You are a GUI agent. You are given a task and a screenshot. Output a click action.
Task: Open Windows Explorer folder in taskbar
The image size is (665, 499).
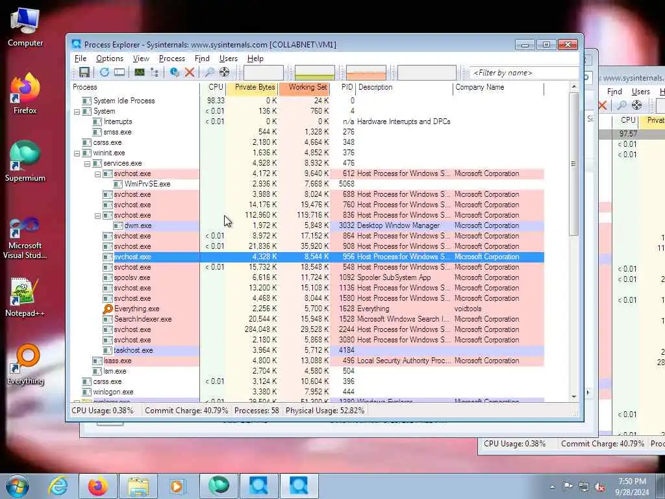pyautogui.click(x=138, y=486)
